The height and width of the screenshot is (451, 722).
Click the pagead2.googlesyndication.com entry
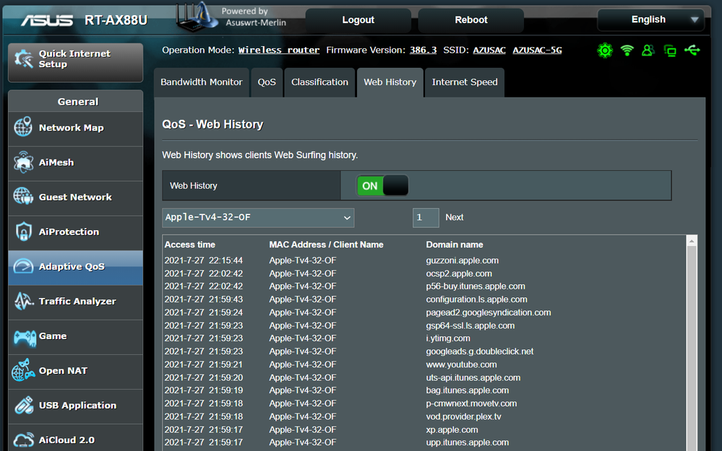click(x=488, y=312)
